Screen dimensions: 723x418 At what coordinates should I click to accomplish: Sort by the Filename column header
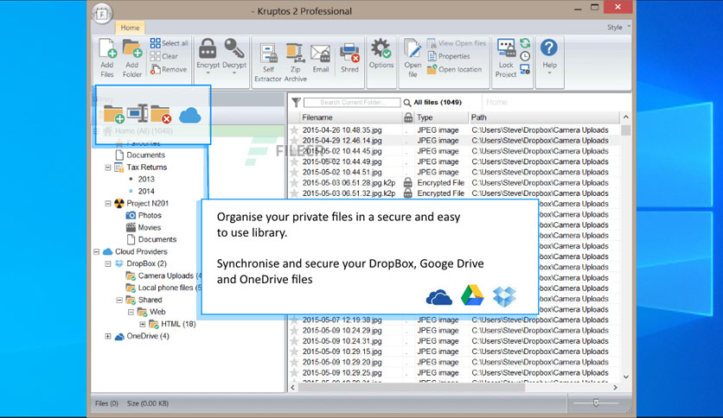(350, 117)
